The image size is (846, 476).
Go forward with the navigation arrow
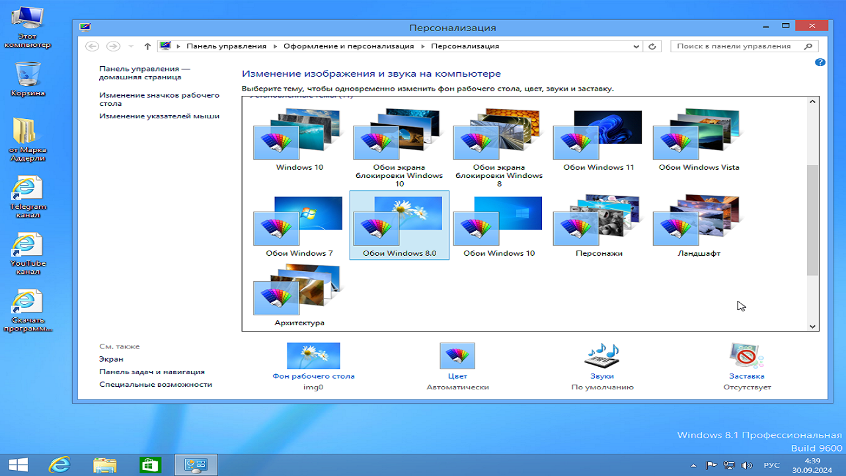pos(113,46)
